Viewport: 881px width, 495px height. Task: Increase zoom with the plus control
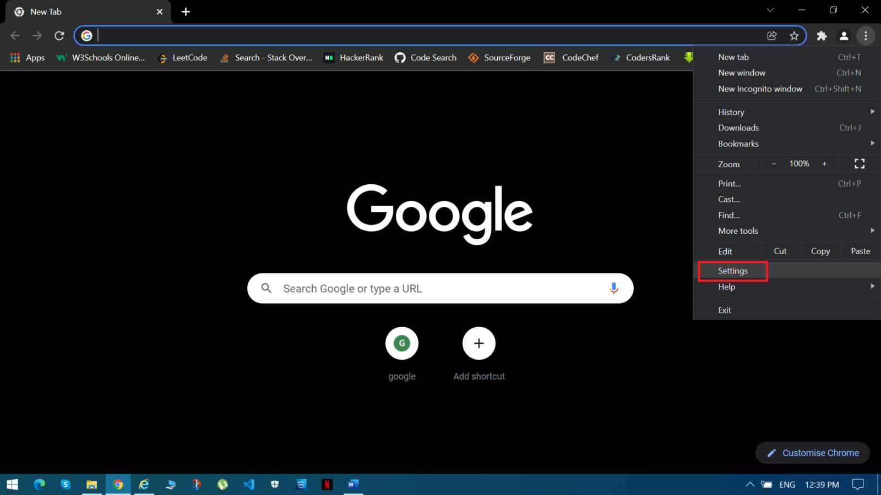(x=824, y=163)
